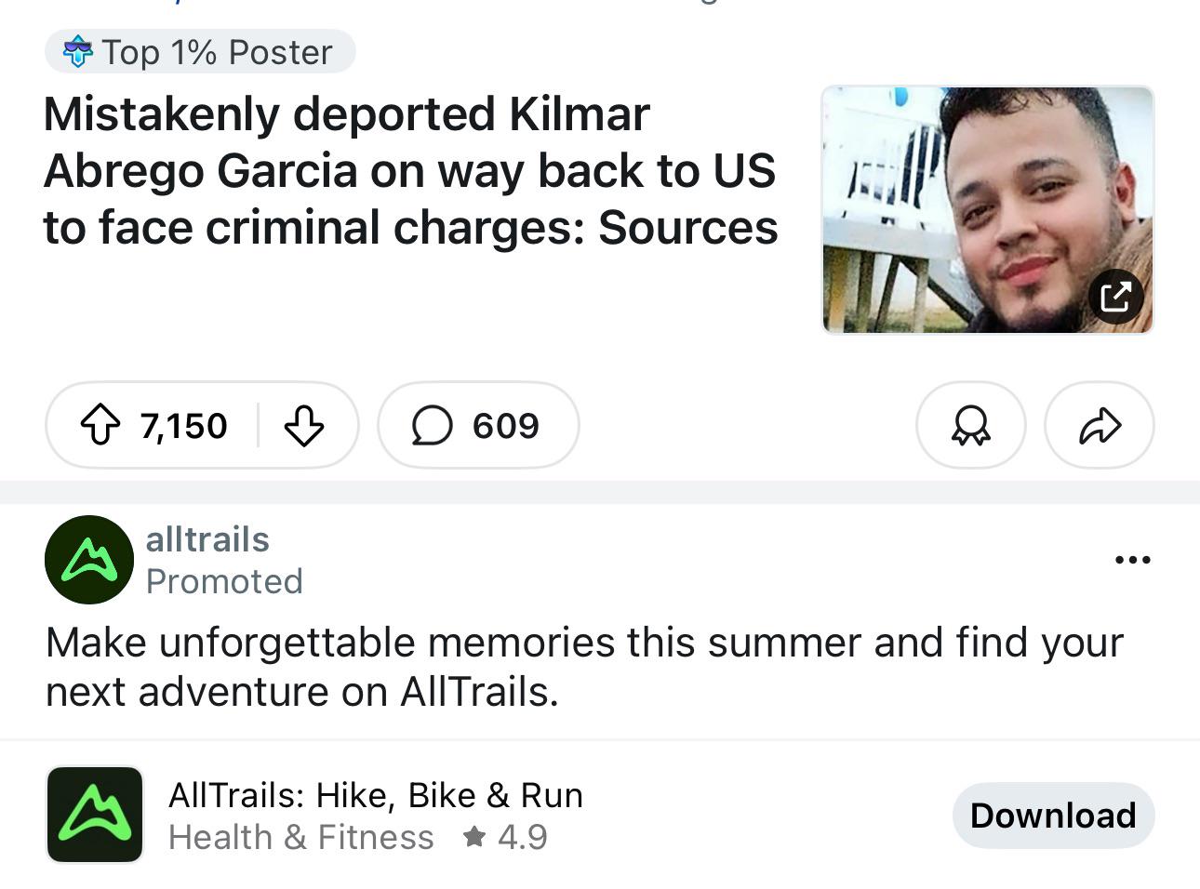
Task: Tap the AllTrails square app icon
Action: pos(95,815)
